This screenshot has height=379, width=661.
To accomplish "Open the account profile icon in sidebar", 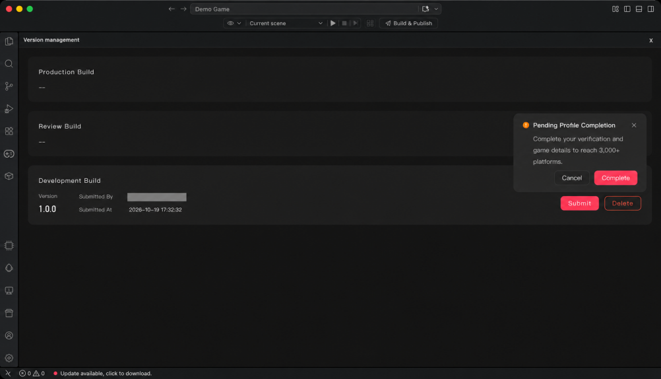I will point(9,335).
